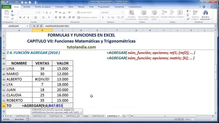
Task: Open the Hoja1 sheet tab
Action: (x=86, y=116)
